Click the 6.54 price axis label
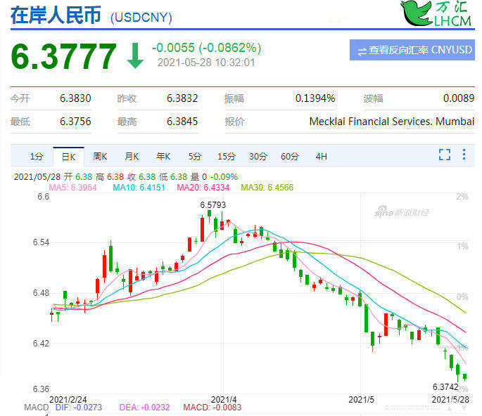This screenshot has height=416, width=482. pos(41,242)
